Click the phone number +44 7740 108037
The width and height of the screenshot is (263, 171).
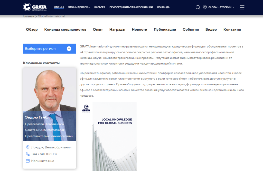44,154
